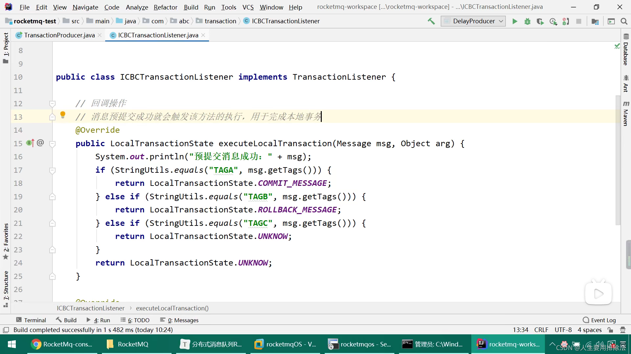631x354 pixels.
Task: Start debugging with the green bug icon
Action: 527,21
